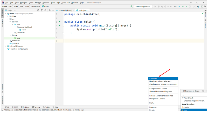Viewport: 208px width, 113px height.
Task: Collapse the test folder
Action: (x=10, y=35)
